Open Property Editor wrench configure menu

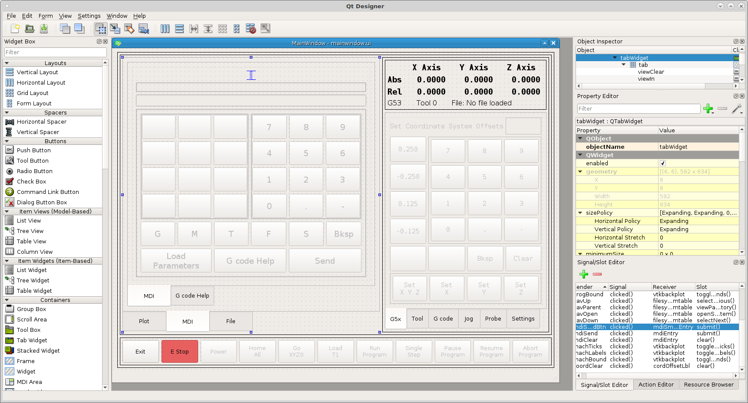(x=737, y=108)
